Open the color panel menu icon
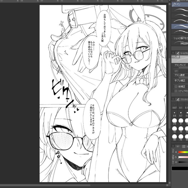 [173, 146]
